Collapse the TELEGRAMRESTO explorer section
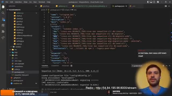Image resolution: width=172 pixels, height=96 pixels. 15,10
